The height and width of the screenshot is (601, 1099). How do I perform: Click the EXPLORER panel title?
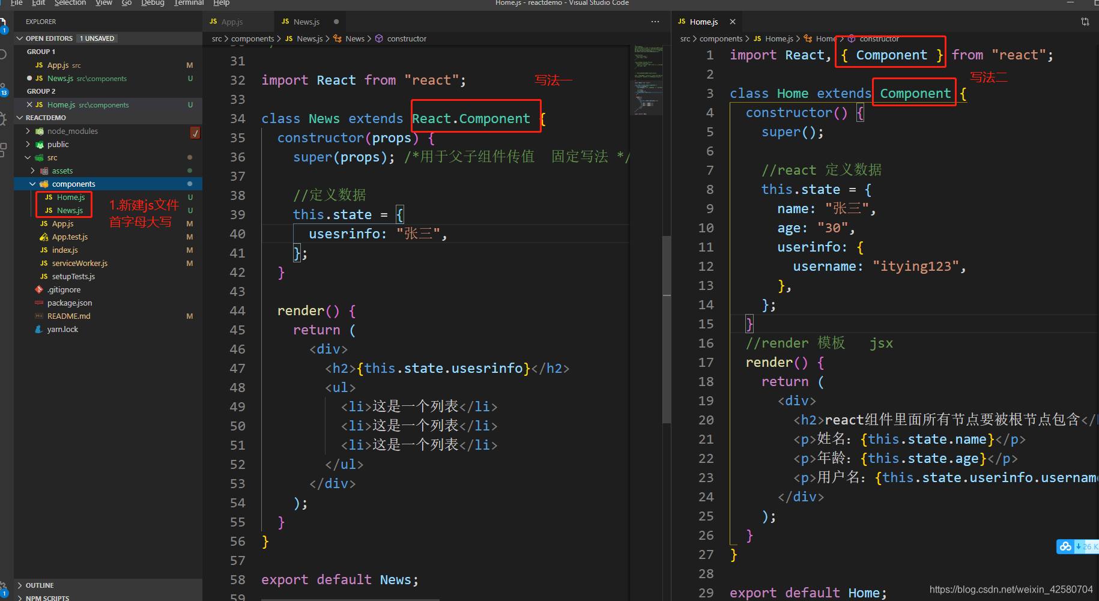(x=41, y=22)
